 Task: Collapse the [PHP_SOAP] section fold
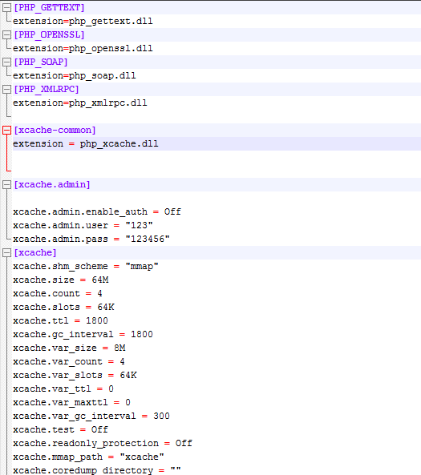point(6,62)
